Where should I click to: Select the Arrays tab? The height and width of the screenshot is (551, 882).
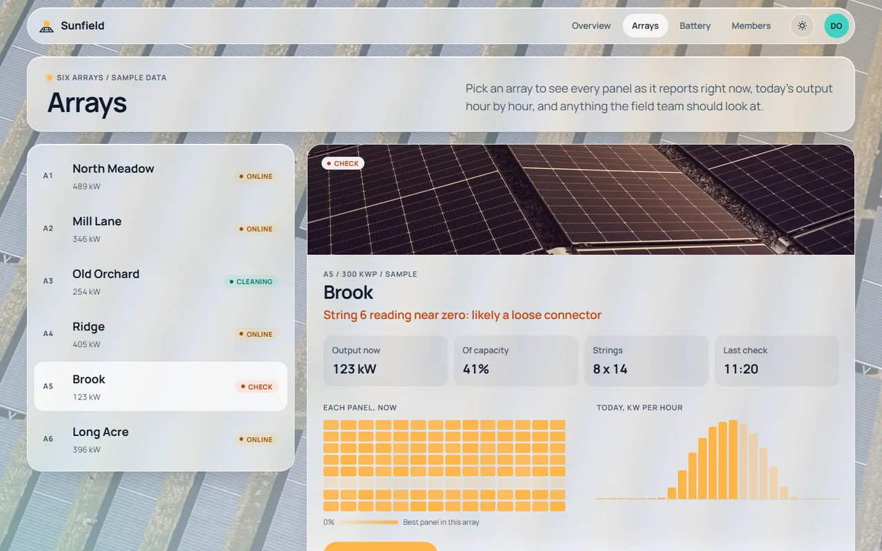coord(645,26)
